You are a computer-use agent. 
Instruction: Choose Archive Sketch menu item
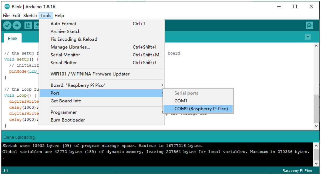102,32
